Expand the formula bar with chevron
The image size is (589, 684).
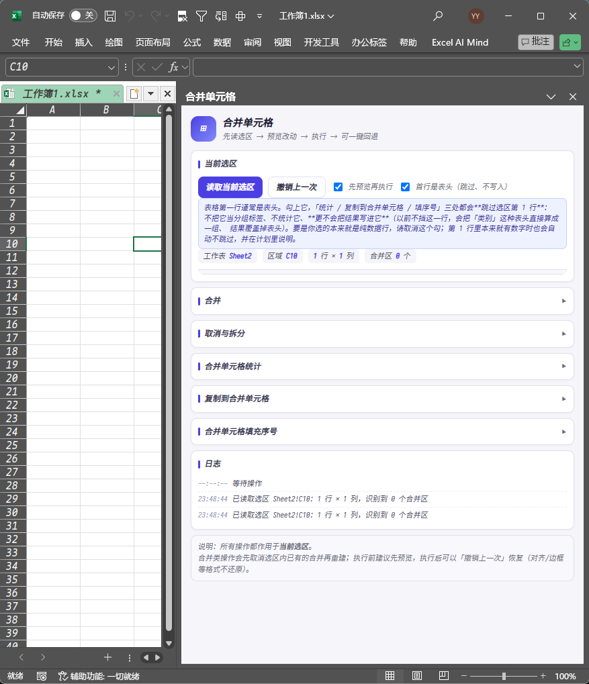577,66
